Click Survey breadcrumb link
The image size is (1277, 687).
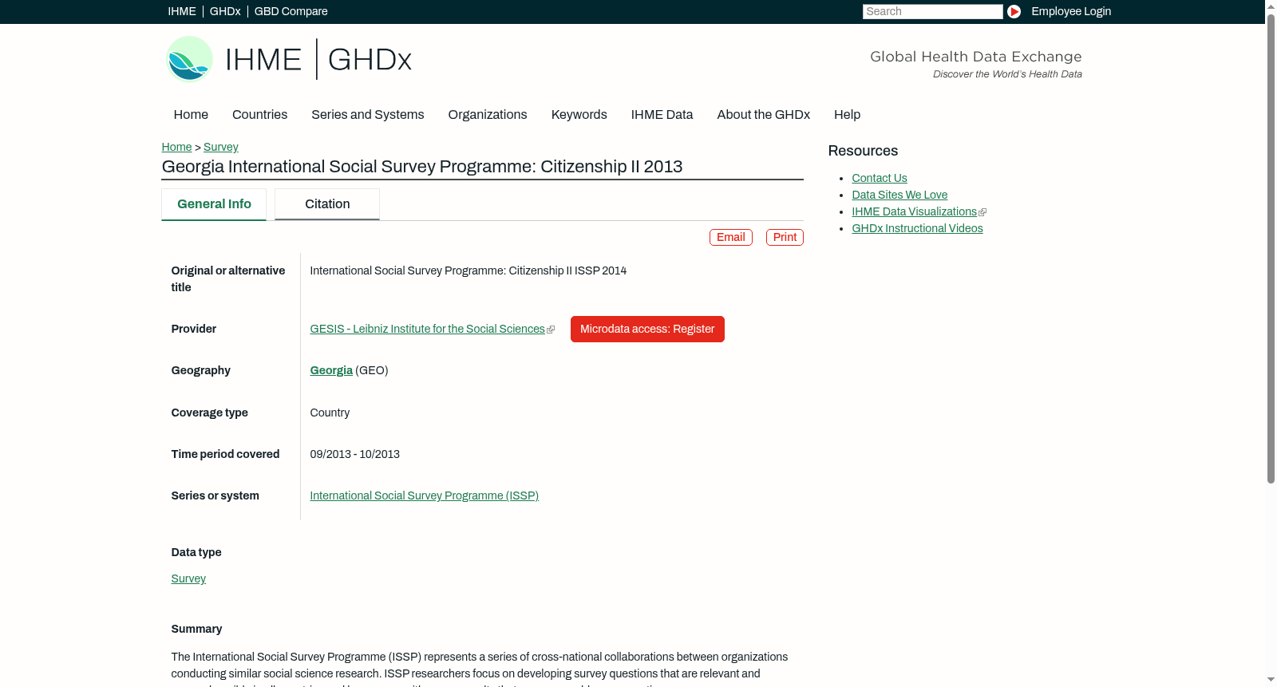221,147
